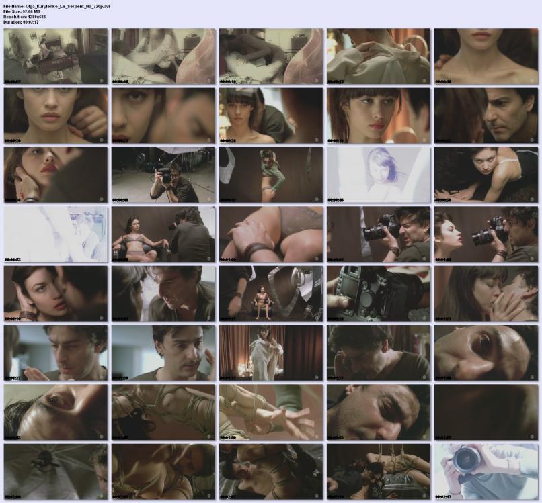Open the neck and lips close-up thumbnail

[486, 56]
